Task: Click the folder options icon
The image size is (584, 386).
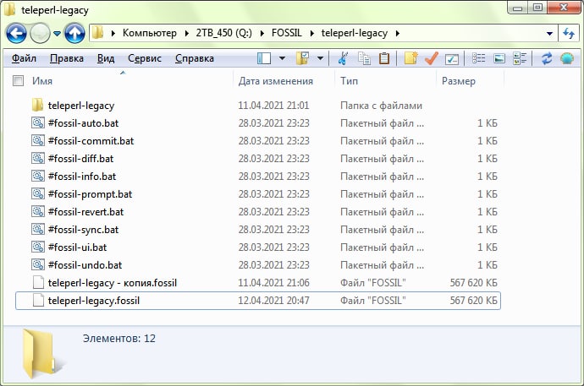Action: 302,58
